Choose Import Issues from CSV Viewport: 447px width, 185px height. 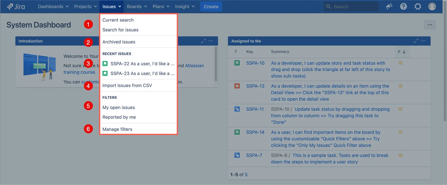click(x=139, y=86)
